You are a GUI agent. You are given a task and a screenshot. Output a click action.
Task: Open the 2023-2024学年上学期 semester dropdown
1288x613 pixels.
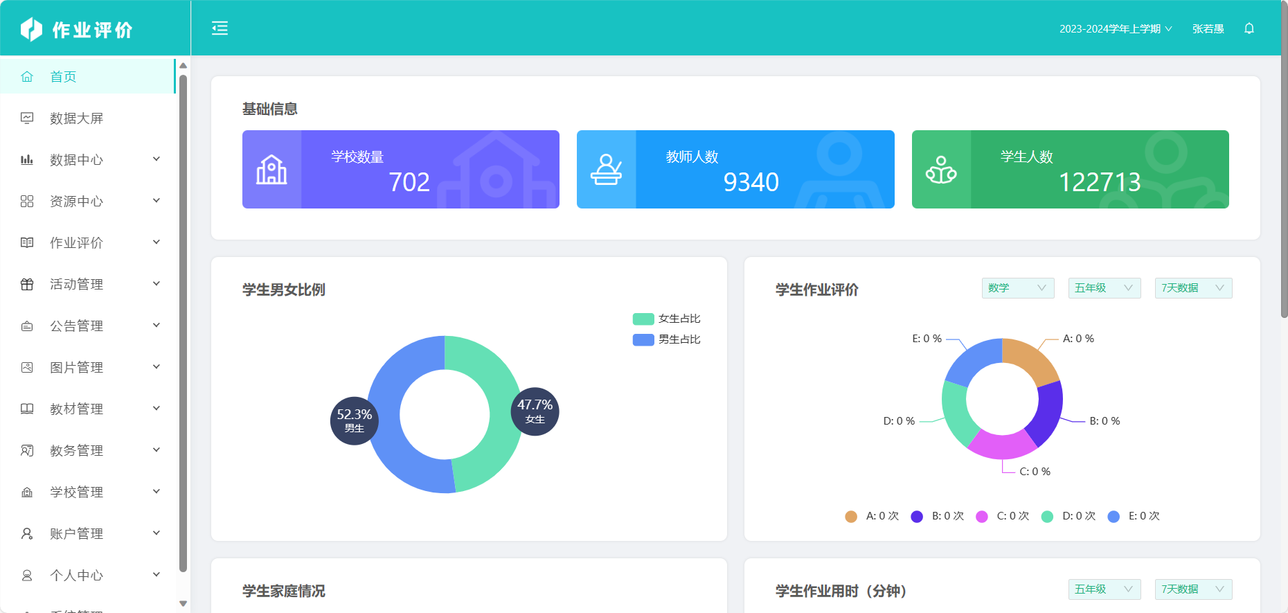click(x=1116, y=28)
